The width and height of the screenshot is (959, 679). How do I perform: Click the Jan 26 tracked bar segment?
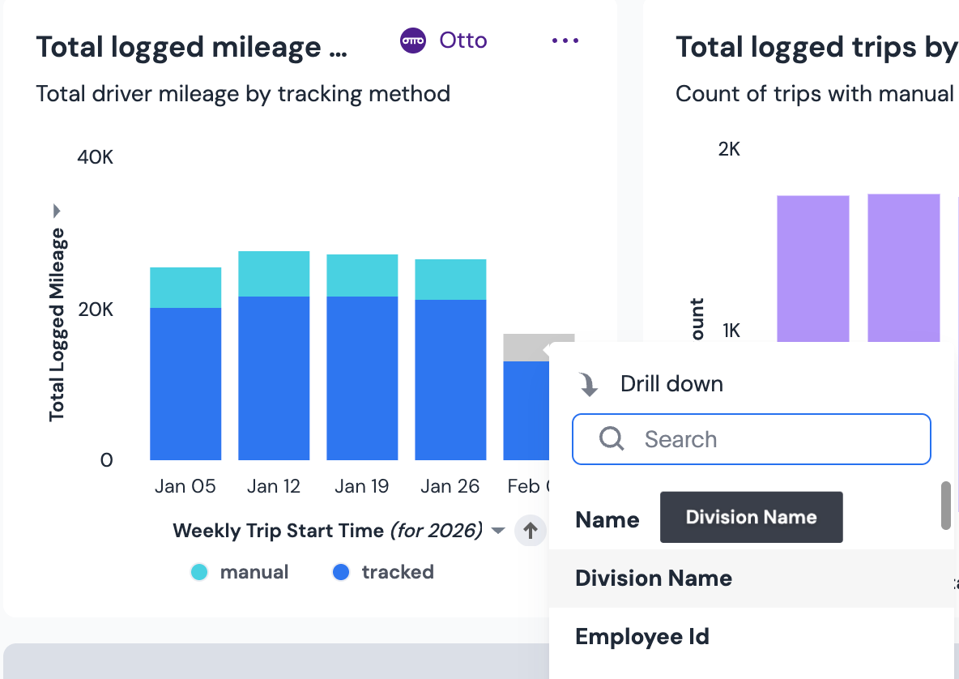(x=451, y=380)
